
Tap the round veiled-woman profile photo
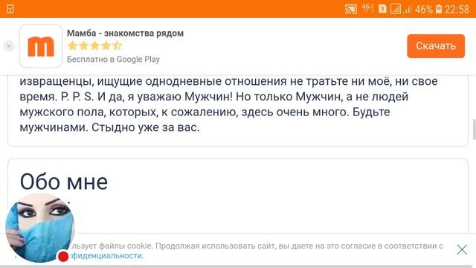click(40, 228)
